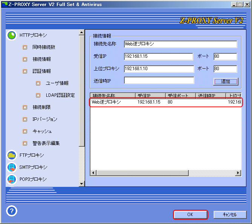Click the list's left scroll arrow
This screenshot has height=224, width=252.
tap(93, 173)
